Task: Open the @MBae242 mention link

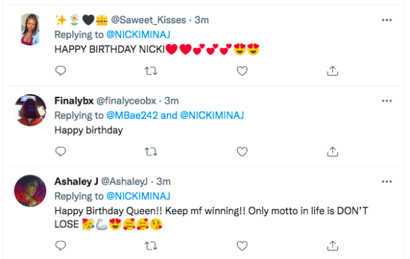Action: 132,115
